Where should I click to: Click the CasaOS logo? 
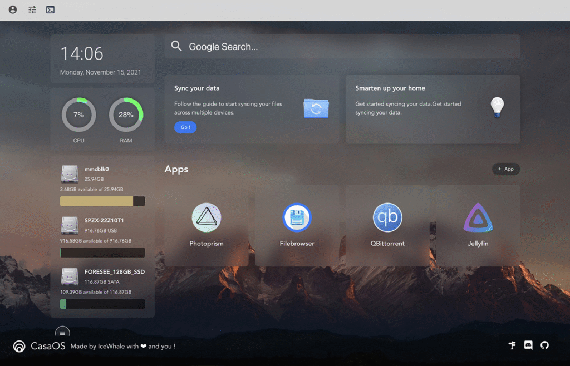click(19, 347)
